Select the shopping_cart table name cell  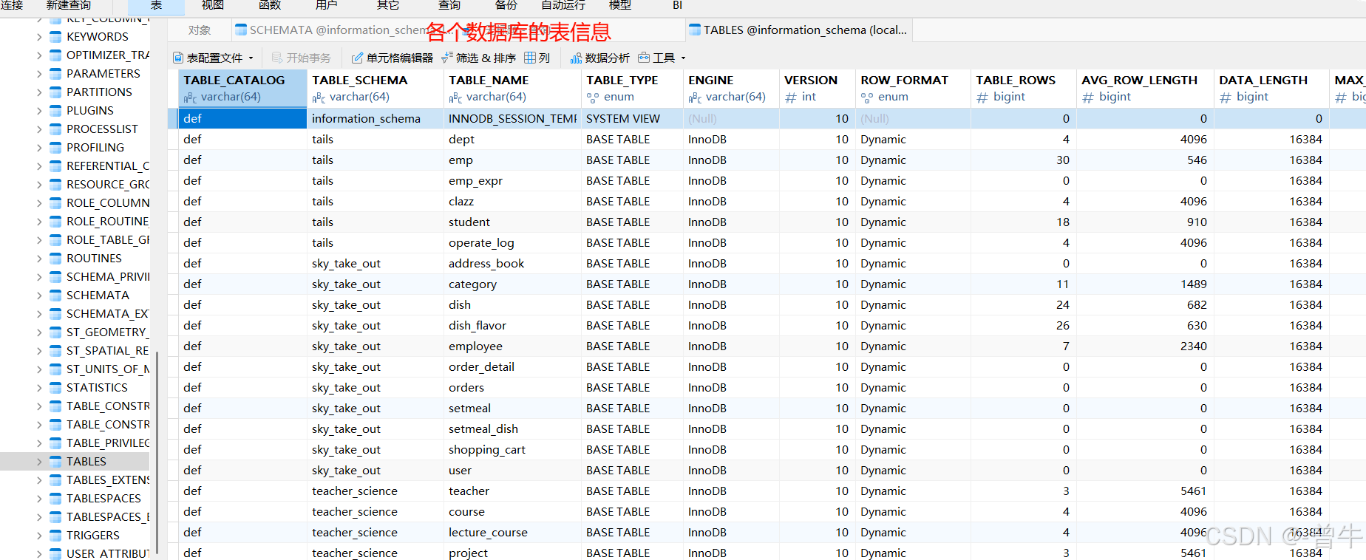point(512,449)
